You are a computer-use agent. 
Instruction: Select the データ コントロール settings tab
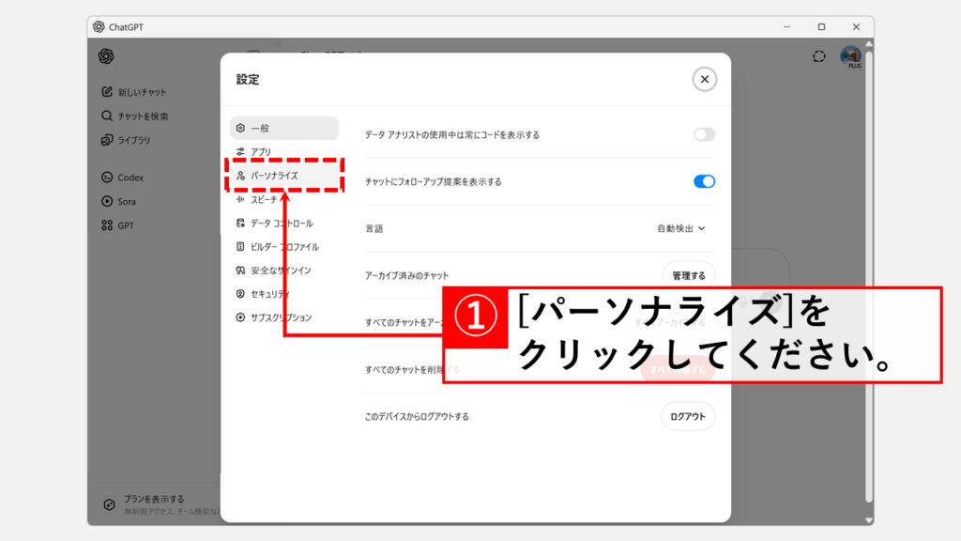coord(283,224)
